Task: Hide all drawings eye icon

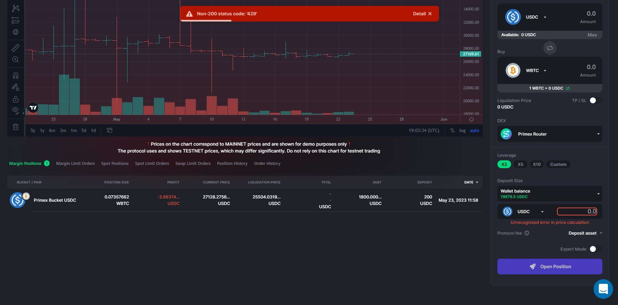Action: 15,111
